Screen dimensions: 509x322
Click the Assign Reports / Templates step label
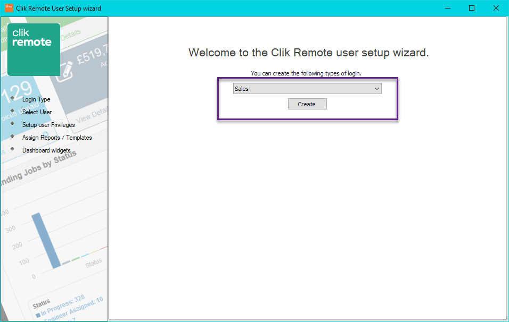point(56,137)
